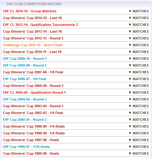Click arrow icon beside EHF CL 2013-14 MATCHES
Viewport: 152px width, 159px height.
coord(130,25)
